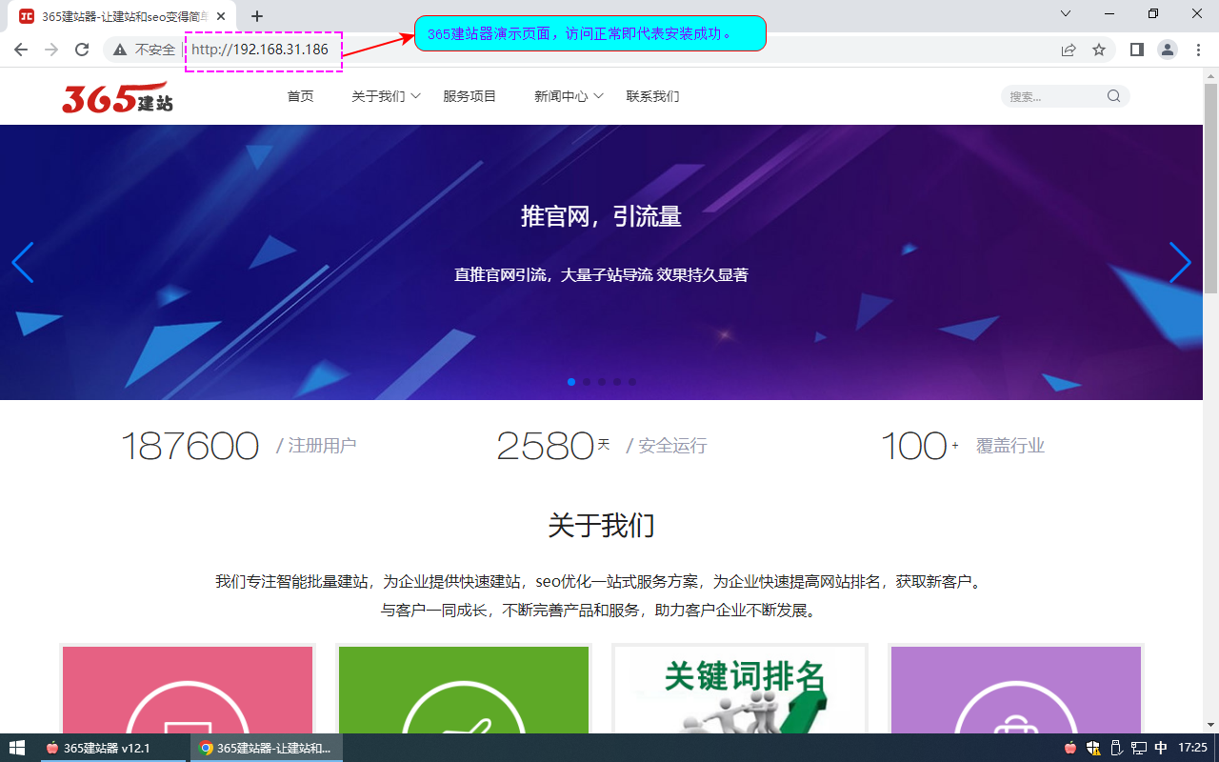Expand the 关于我们 dropdown chevron

(415, 96)
